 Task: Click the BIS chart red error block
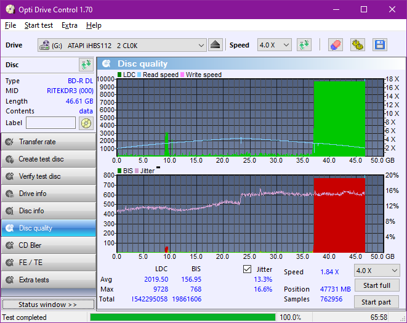point(339,215)
